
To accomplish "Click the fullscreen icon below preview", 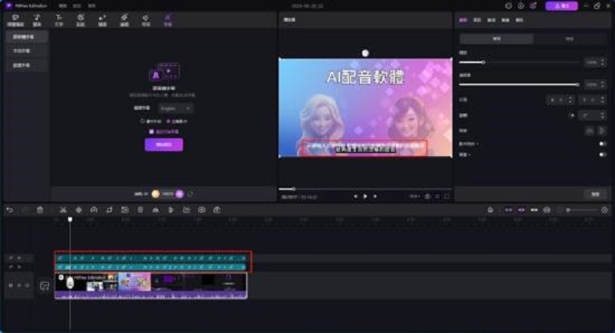I will pyautogui.click(x=447, y=196).
